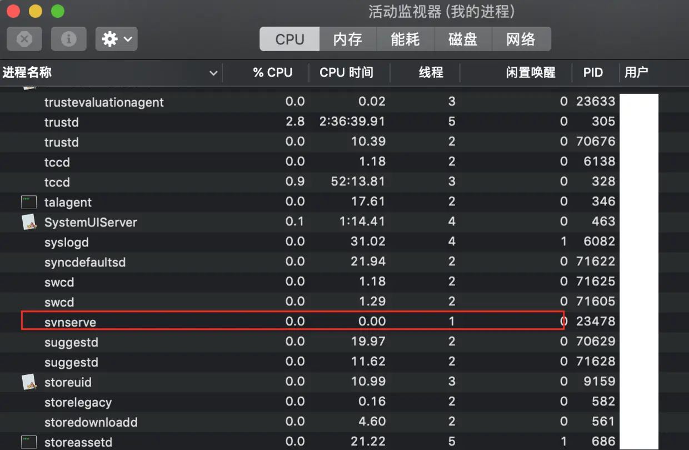Image resolution: width=689 pixels, height=450 pixels.
Task: Open the process info icon
Action: pyautogui.click(x=68, y=39)
